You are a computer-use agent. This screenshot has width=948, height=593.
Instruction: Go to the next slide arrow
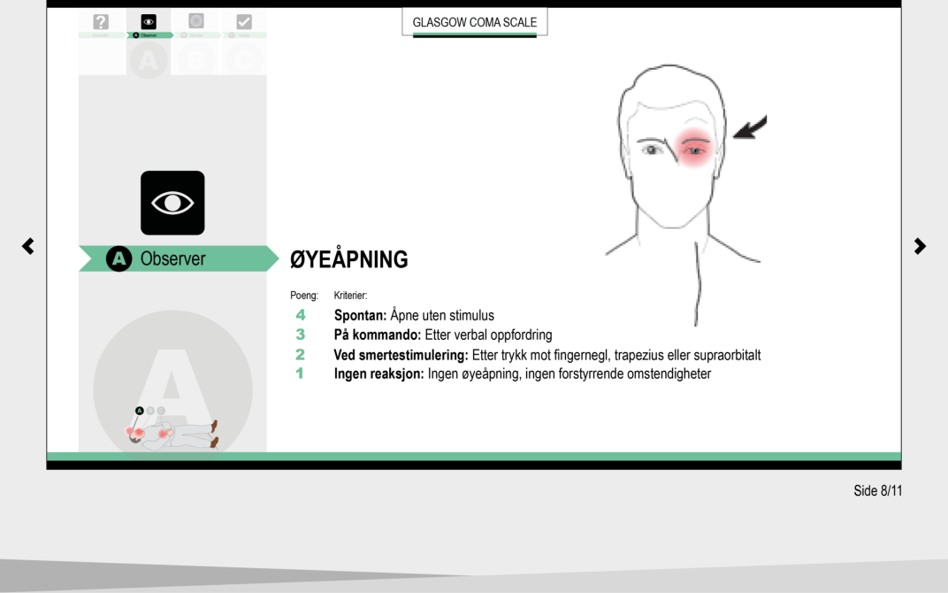920,246
